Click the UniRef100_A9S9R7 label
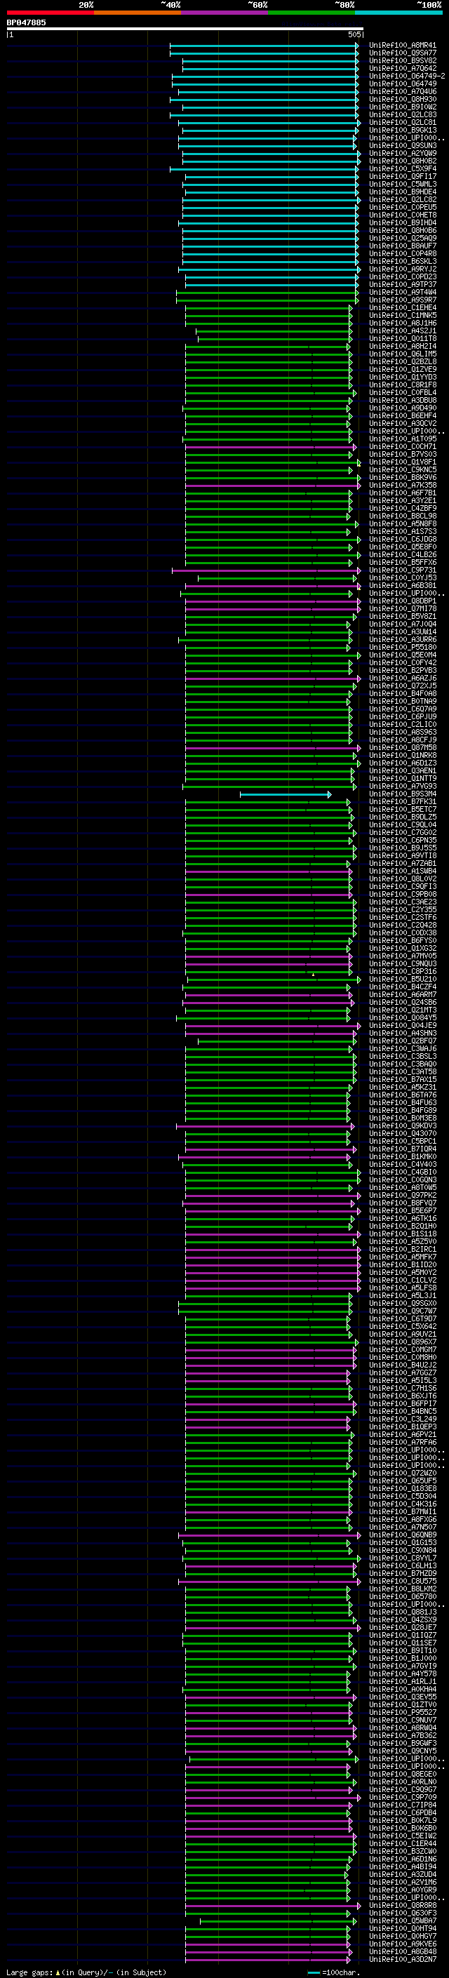 click(x=402, y=300)
